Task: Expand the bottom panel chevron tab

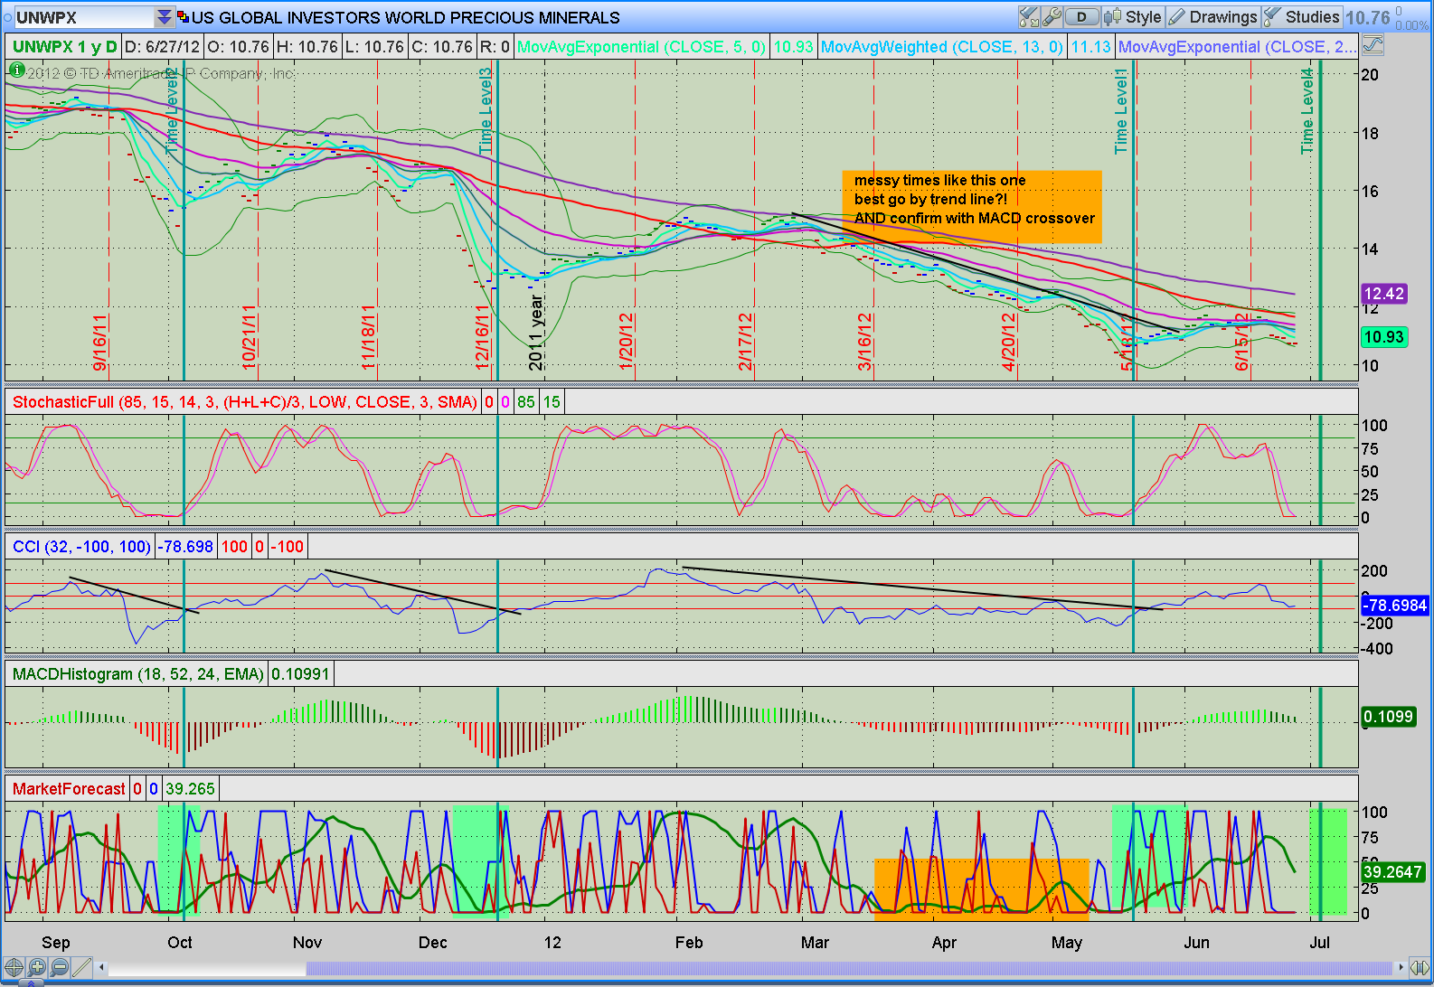Action: pos(32,982)
